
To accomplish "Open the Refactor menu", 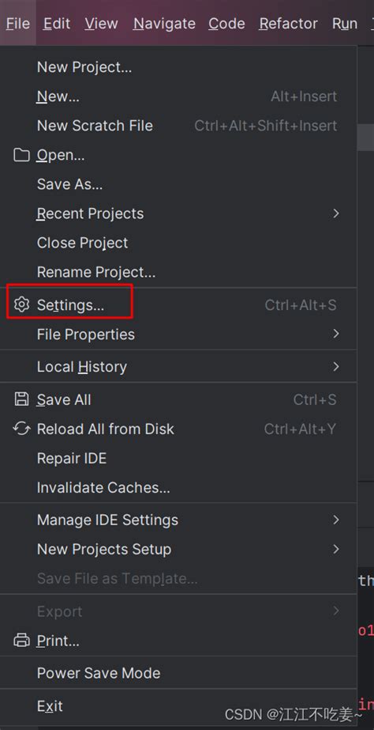I will [289, 23].
